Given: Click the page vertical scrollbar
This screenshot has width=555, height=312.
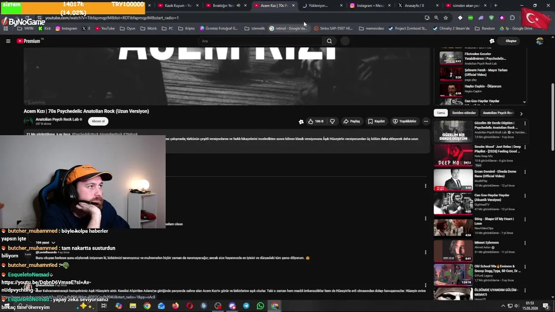Looking at the screenshot, I should [552, 117].
